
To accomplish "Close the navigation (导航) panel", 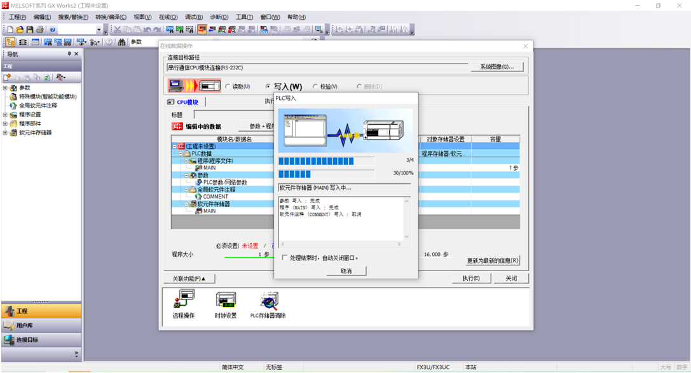I will coord(76,54).
